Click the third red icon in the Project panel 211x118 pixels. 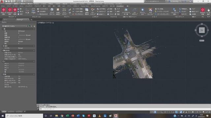pyautogui.click(x=15, y=10)
